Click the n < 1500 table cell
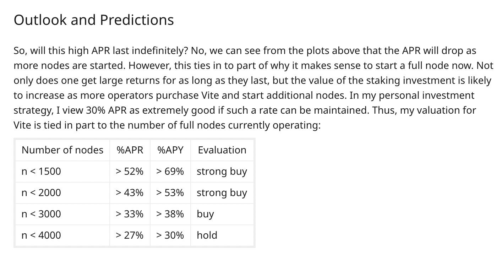Screen dimensions: 502x260 (x=41, y=172)
